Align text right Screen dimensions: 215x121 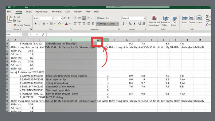click(x=84, y=24)
